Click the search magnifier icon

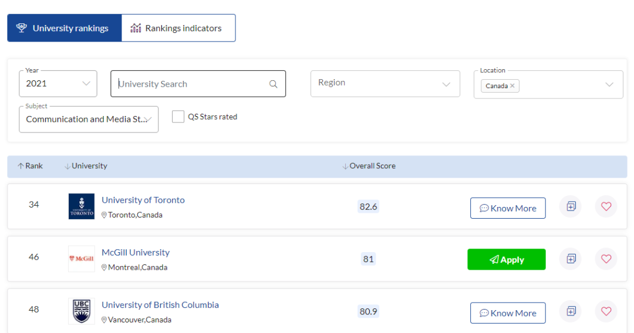click(273, 84)
